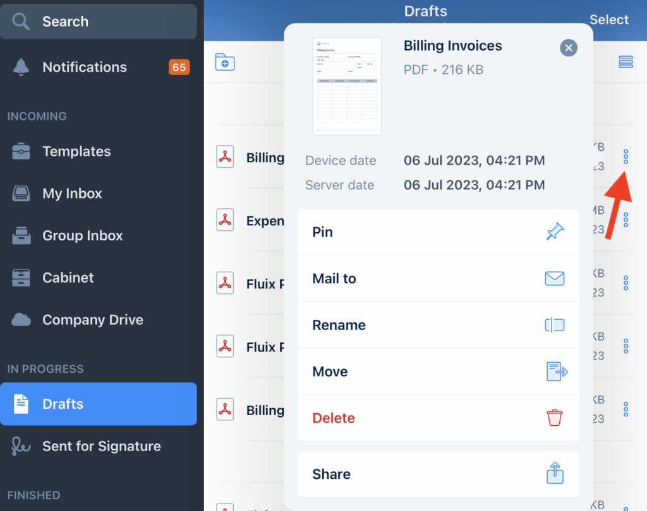Open the Cabinet section
The image size is (647, 511).
coord(68,278)
